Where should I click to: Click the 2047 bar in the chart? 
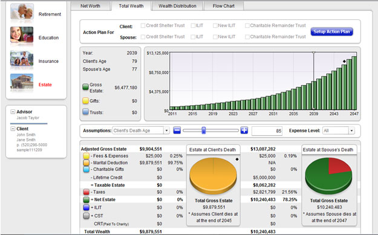(354, 83)
